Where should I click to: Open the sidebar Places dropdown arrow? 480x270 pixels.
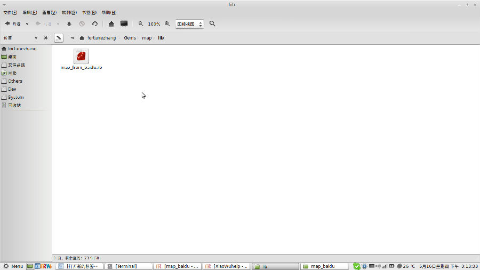(x=36, y=38)
